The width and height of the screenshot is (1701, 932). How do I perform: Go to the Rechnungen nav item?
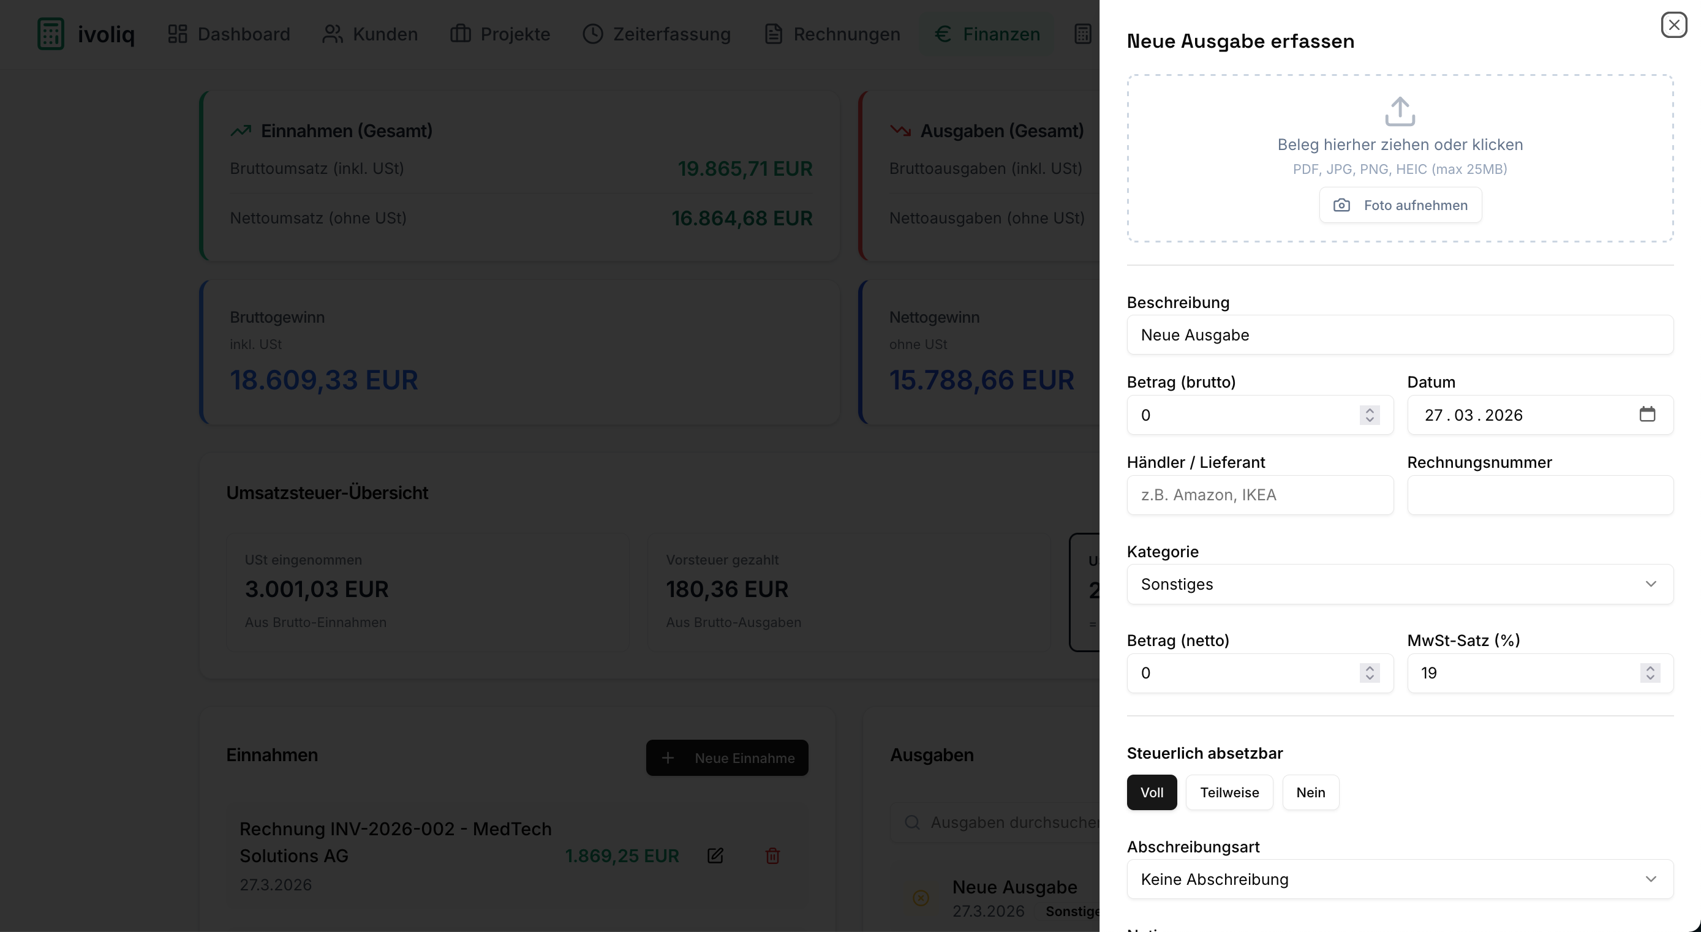pos(832,34)
